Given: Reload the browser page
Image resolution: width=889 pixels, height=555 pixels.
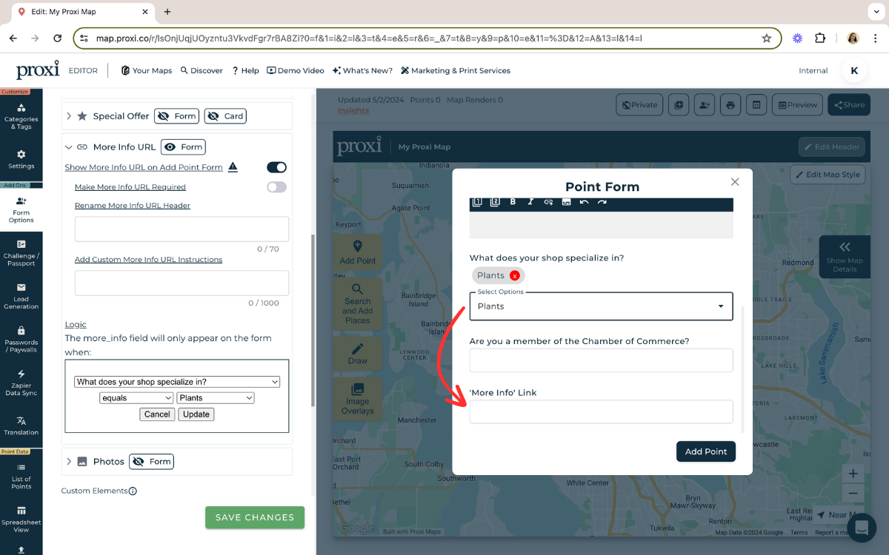Looking at the screenshot, I should point(57,38).
